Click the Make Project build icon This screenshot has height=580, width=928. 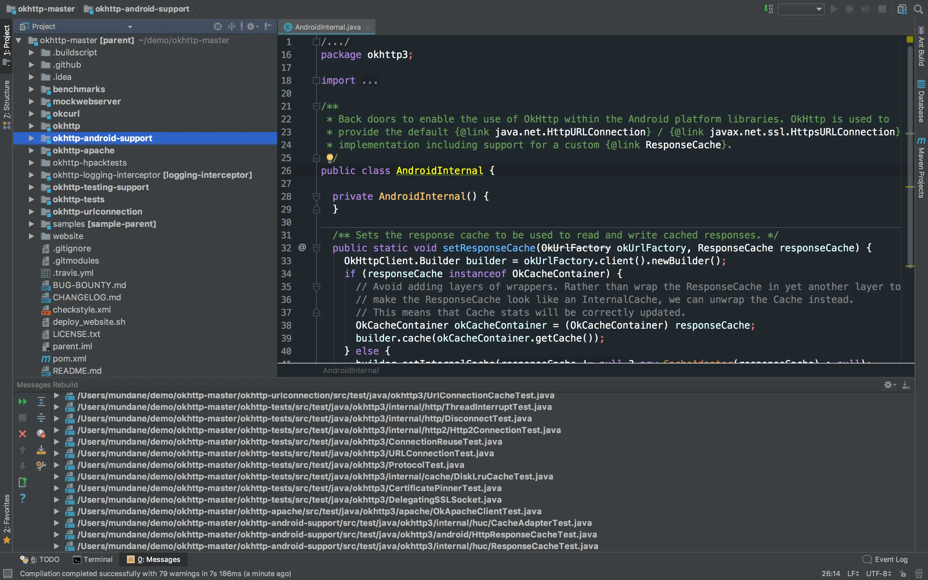click(x=768, y=9)
